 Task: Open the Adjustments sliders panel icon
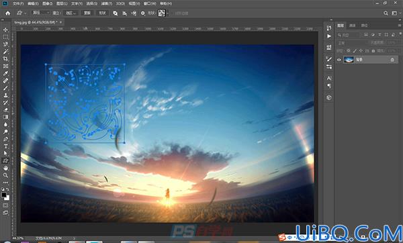tap(329, 67)
